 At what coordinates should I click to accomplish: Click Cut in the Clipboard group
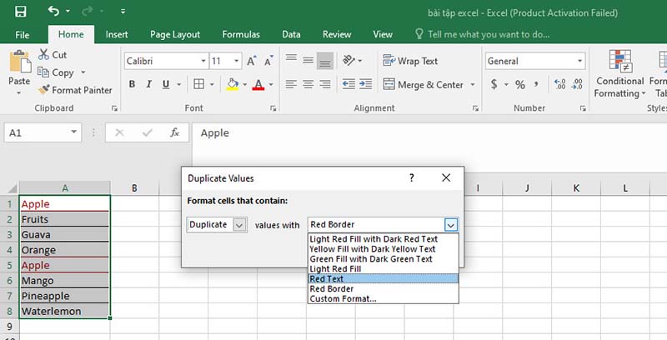tap(53, 55)
